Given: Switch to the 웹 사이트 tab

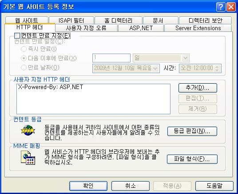Looking at the screenshot, I should (x=27, y=20).
